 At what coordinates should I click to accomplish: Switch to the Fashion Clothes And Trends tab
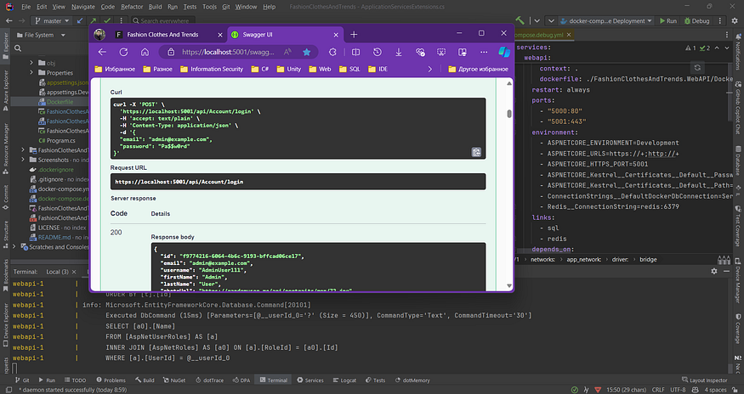click(162, 35)
